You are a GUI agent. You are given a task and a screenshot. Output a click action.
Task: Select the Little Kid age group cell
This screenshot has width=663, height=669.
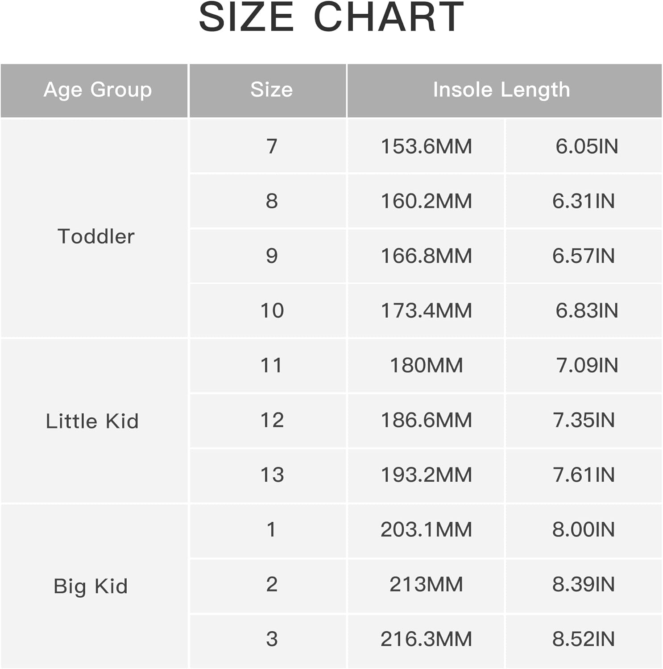(x=92, y=421)
